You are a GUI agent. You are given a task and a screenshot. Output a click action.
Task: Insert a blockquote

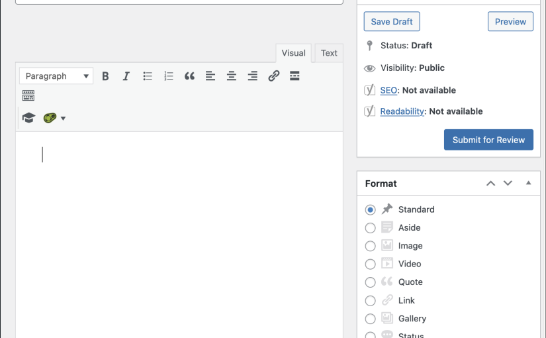point(189,76)
